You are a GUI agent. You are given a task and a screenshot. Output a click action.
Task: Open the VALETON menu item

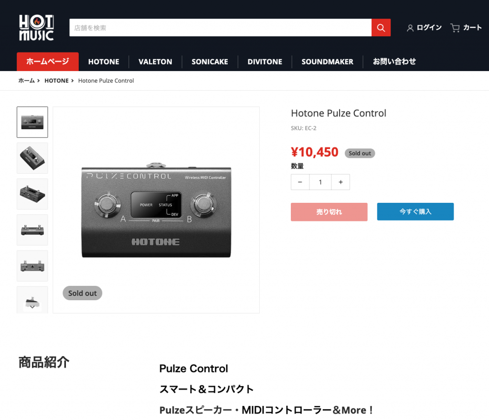[155, 62]
